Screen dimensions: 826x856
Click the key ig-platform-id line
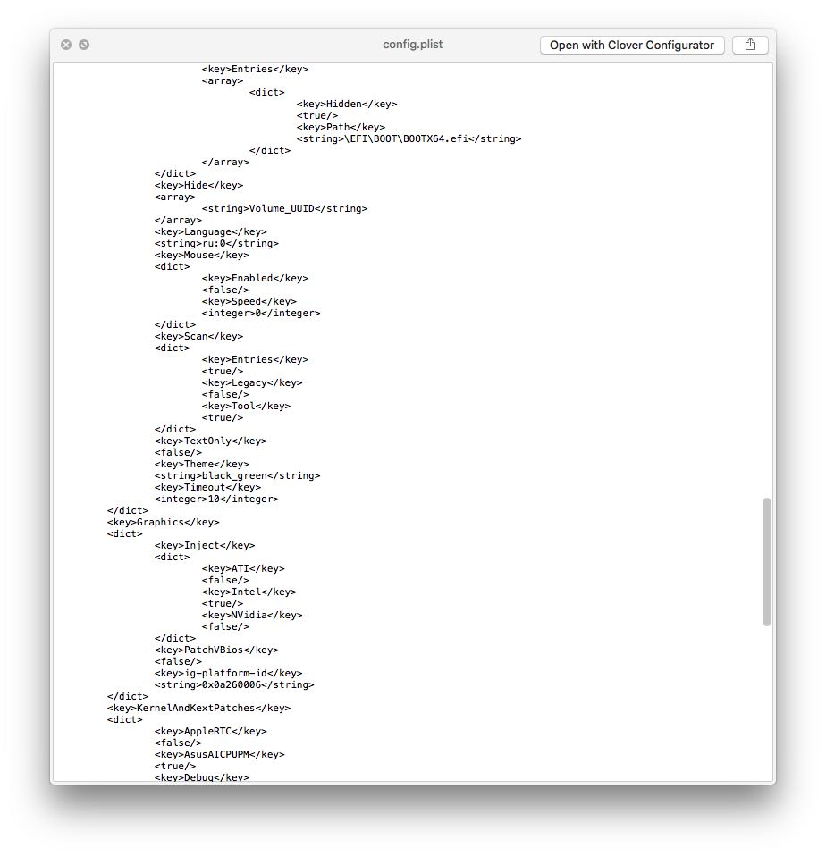coord(228,673)
